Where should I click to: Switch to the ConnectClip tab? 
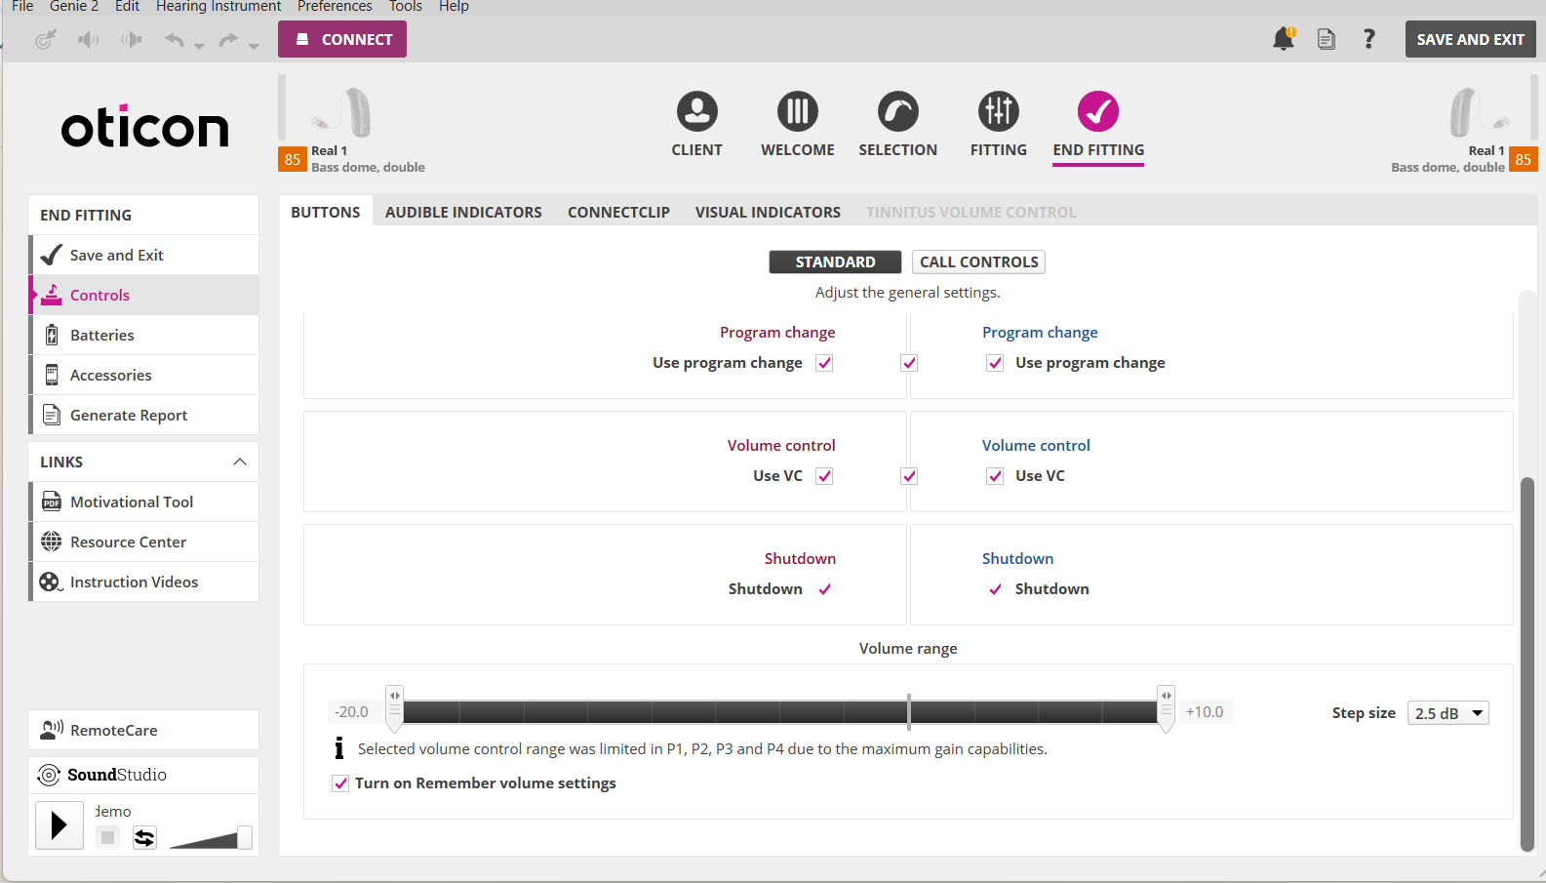pos(618,212)
